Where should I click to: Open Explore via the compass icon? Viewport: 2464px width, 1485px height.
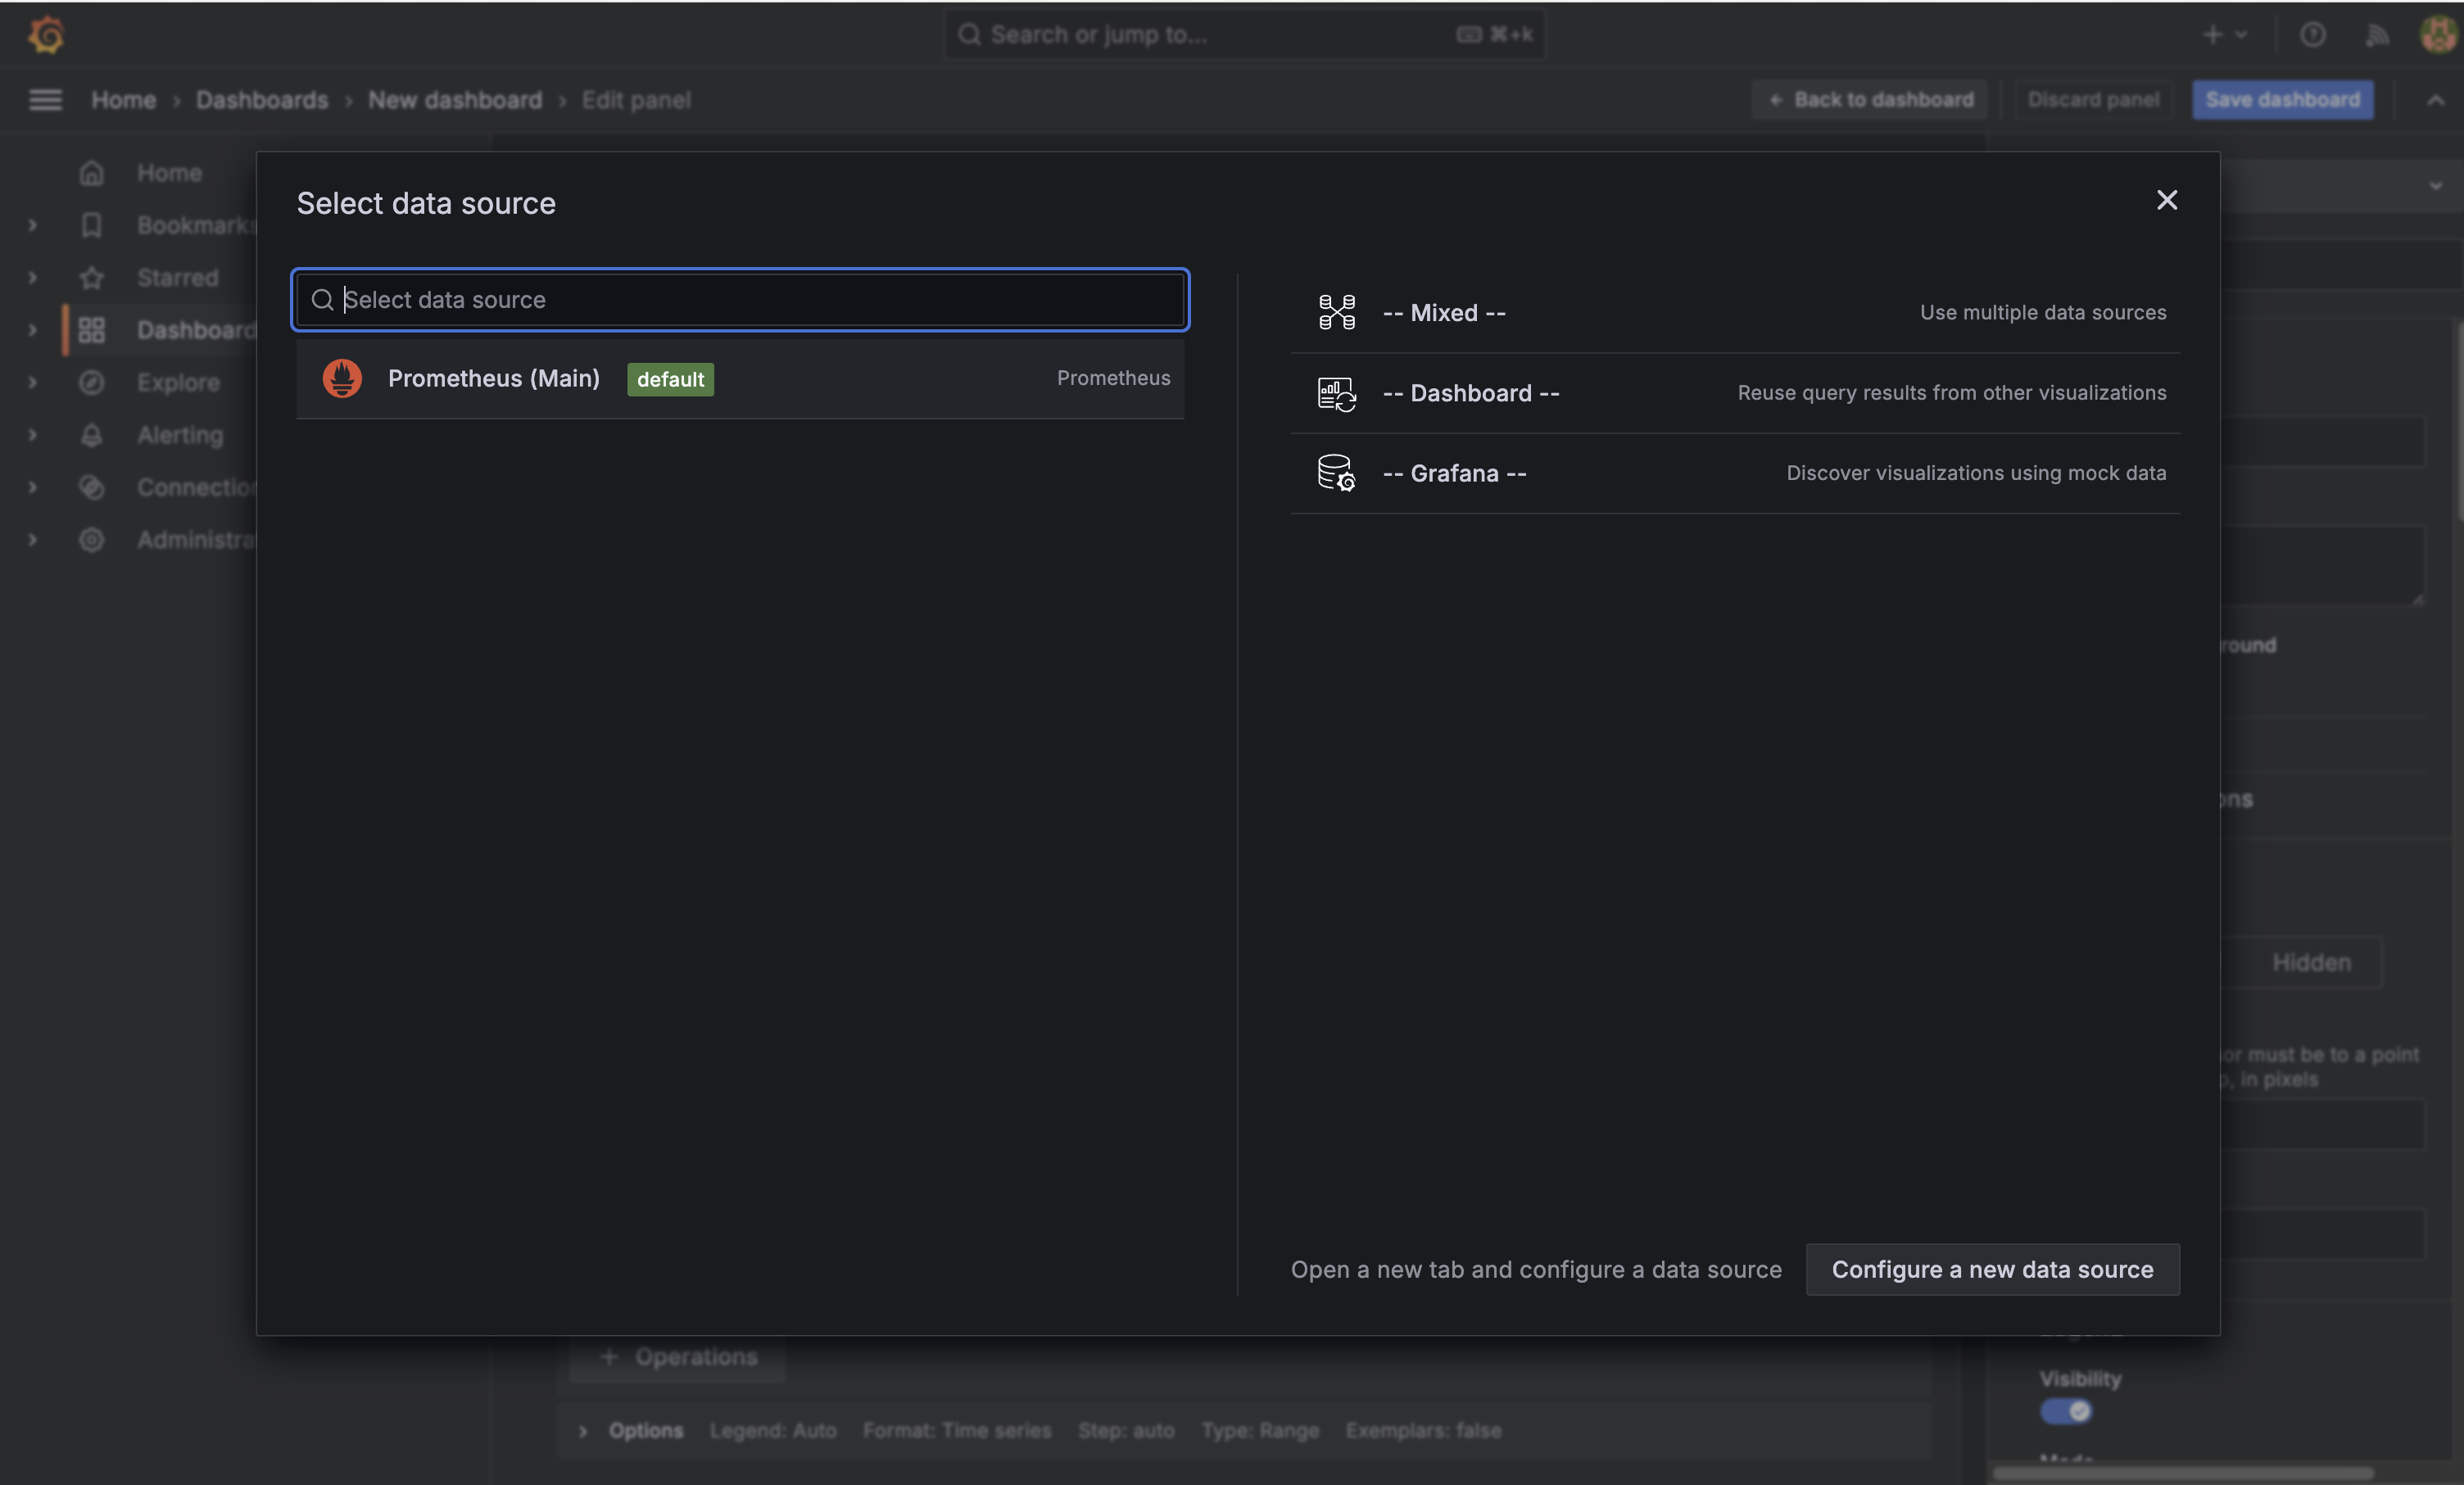pos(91,382)
